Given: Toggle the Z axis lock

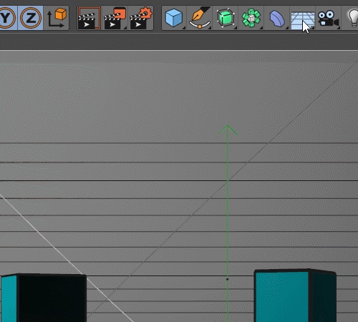Looking at the screenshot, I should click(31, 18).
